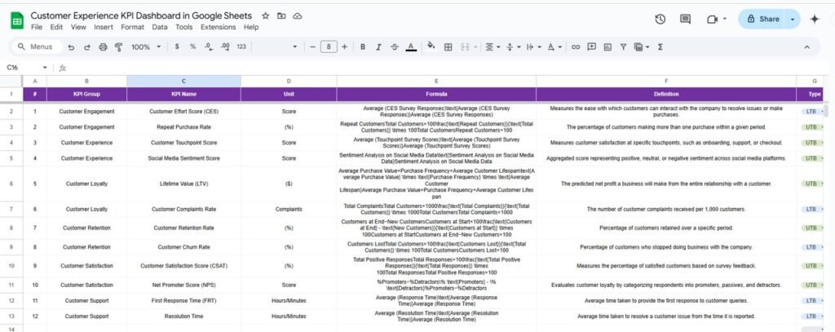Screen dimensions: 835x332
Task: Open text rotation dropdown
Action: 554,46
